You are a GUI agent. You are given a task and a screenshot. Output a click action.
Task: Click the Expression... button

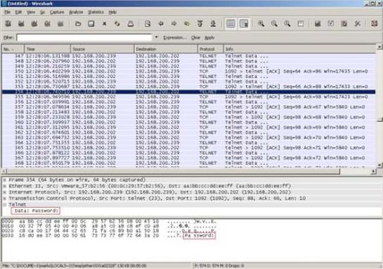[174, 37]
